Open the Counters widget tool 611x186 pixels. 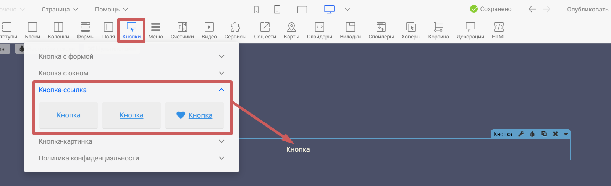[182, 30]
